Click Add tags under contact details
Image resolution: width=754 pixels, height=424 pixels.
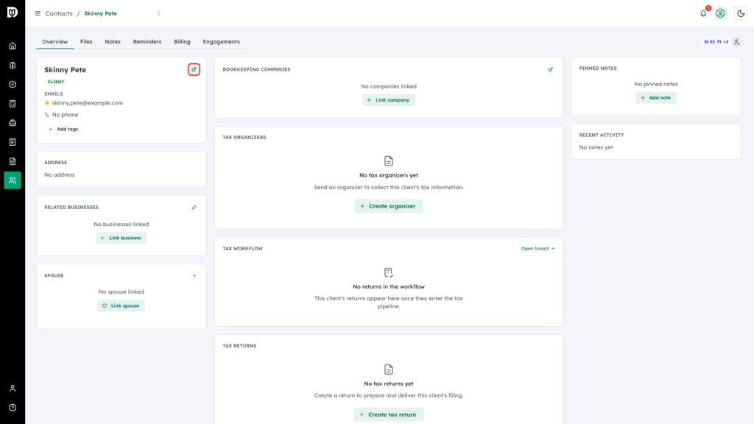pyautogui.click(x=63, y=130)
